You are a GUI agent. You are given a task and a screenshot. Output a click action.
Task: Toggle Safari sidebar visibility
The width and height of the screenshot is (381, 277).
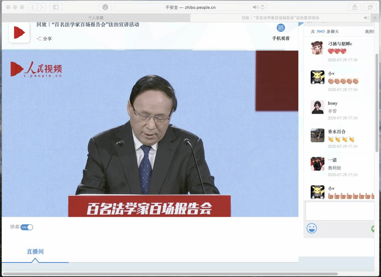pyautogui.click(x=55, y=7)
